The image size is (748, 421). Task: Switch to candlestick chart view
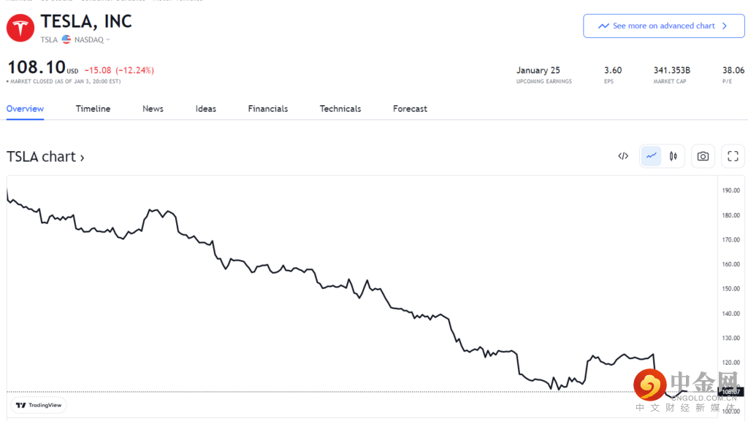(x=673, y=156)
